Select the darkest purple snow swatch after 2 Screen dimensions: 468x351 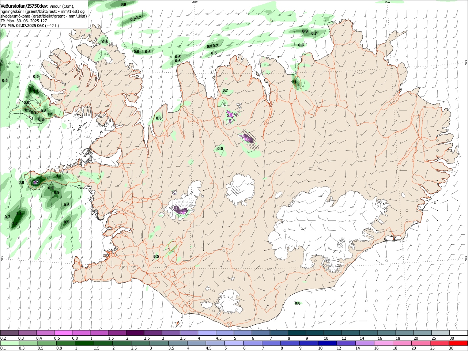click(135, 333)
